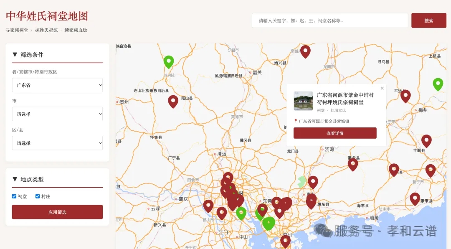Viewport: 451px width, 249px height.
Task: Click the 广宁县 label on map
Action: (x=174, y=158)
